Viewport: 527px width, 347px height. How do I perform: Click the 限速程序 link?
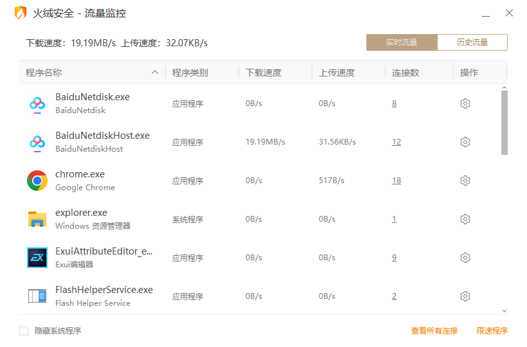click(x=492, y=331)
